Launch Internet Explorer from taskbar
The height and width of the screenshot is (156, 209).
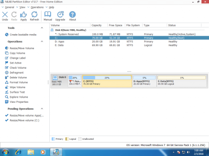pos(18,152)
